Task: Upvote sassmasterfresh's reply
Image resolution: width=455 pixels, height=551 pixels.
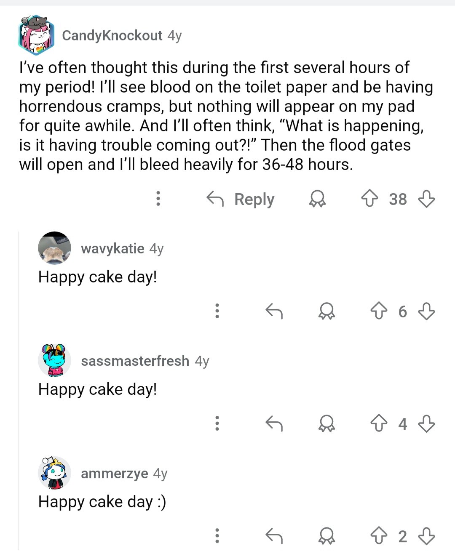Action: (x=379, y=423)
